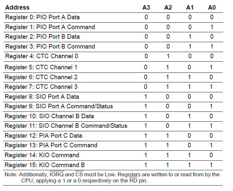
Task: Click Register 15: KIO Command B
Action: click(x=45, y=165)
